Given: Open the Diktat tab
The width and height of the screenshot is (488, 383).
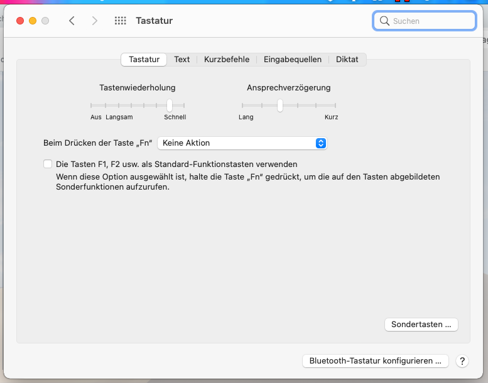Looking at the screenshot, I should coord(347,60).
